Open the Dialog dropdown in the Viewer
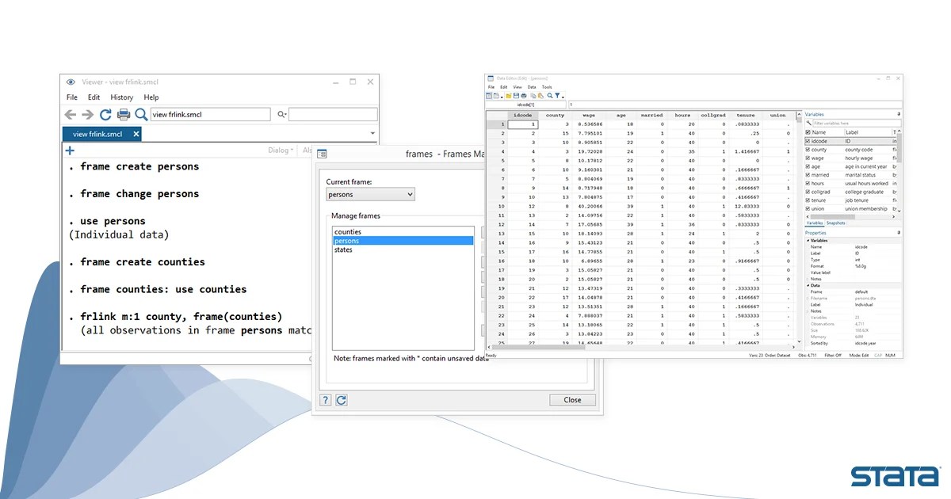 279,150
